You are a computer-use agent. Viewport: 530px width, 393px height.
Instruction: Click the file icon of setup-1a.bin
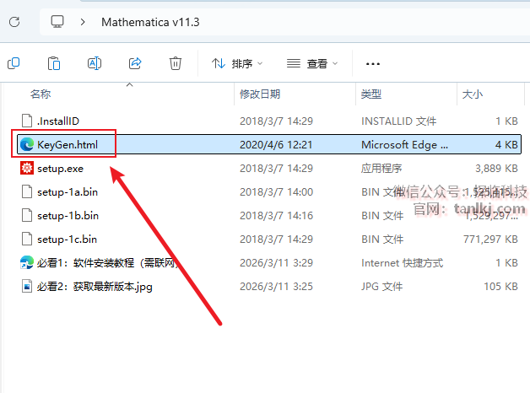(27, 191)
